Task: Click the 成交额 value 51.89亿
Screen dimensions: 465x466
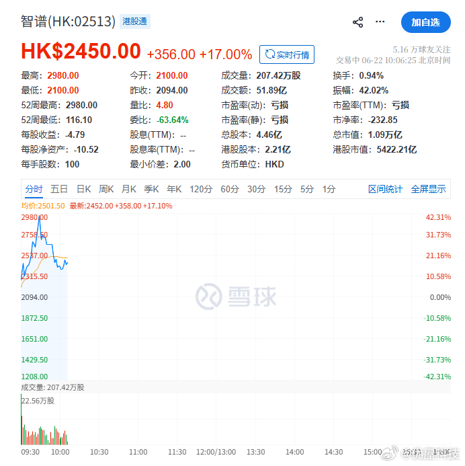Action: tap(271, 90)
